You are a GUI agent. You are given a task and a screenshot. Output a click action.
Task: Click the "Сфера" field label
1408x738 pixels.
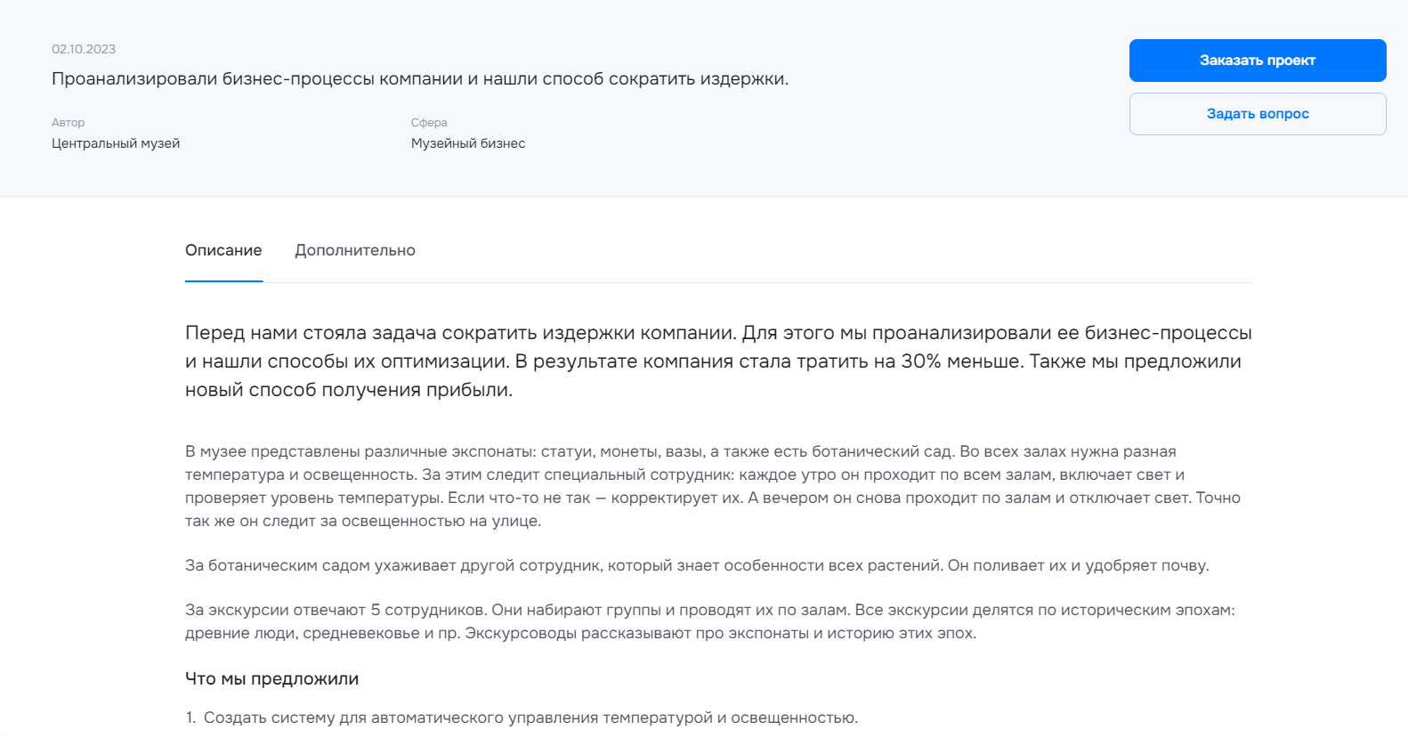click(x=429, y=122)
